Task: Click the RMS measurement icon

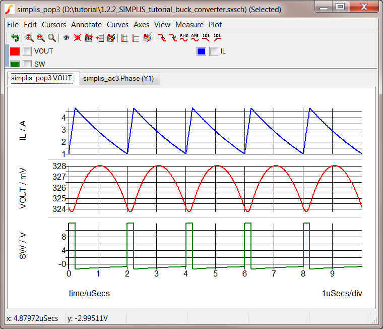Action: point(184,38)
